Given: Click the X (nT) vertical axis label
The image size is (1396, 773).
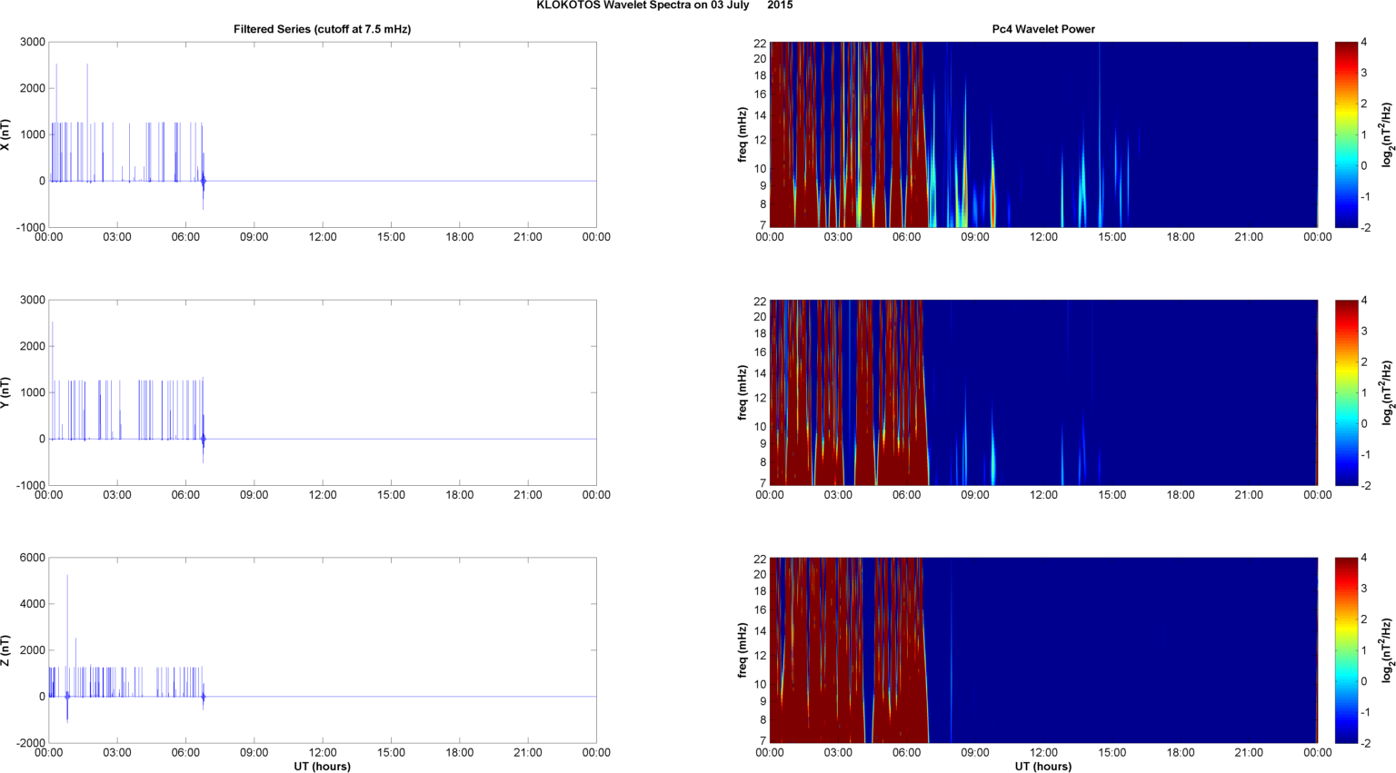Looking at the screenshot, I should [x=5, y=134].
